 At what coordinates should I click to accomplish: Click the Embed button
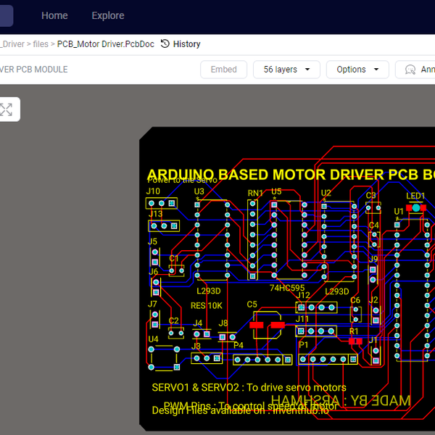[x=223, y=70]
